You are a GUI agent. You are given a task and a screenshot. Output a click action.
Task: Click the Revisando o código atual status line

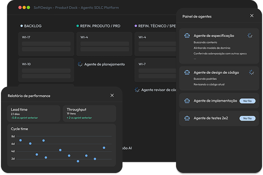pos(209,84)
